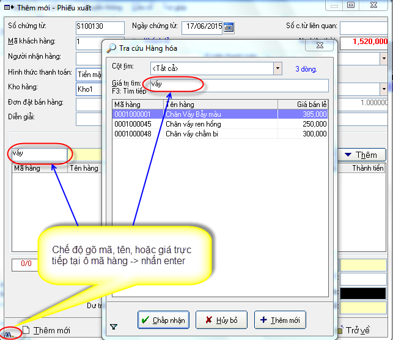Viewport: 393px width, 340px height.
Task: Click the Trở về button at bottom right
Action: coord(357,330)
